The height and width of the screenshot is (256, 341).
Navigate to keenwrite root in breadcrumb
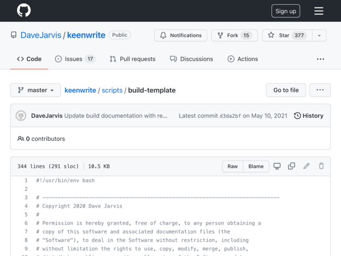pos(80,90)
